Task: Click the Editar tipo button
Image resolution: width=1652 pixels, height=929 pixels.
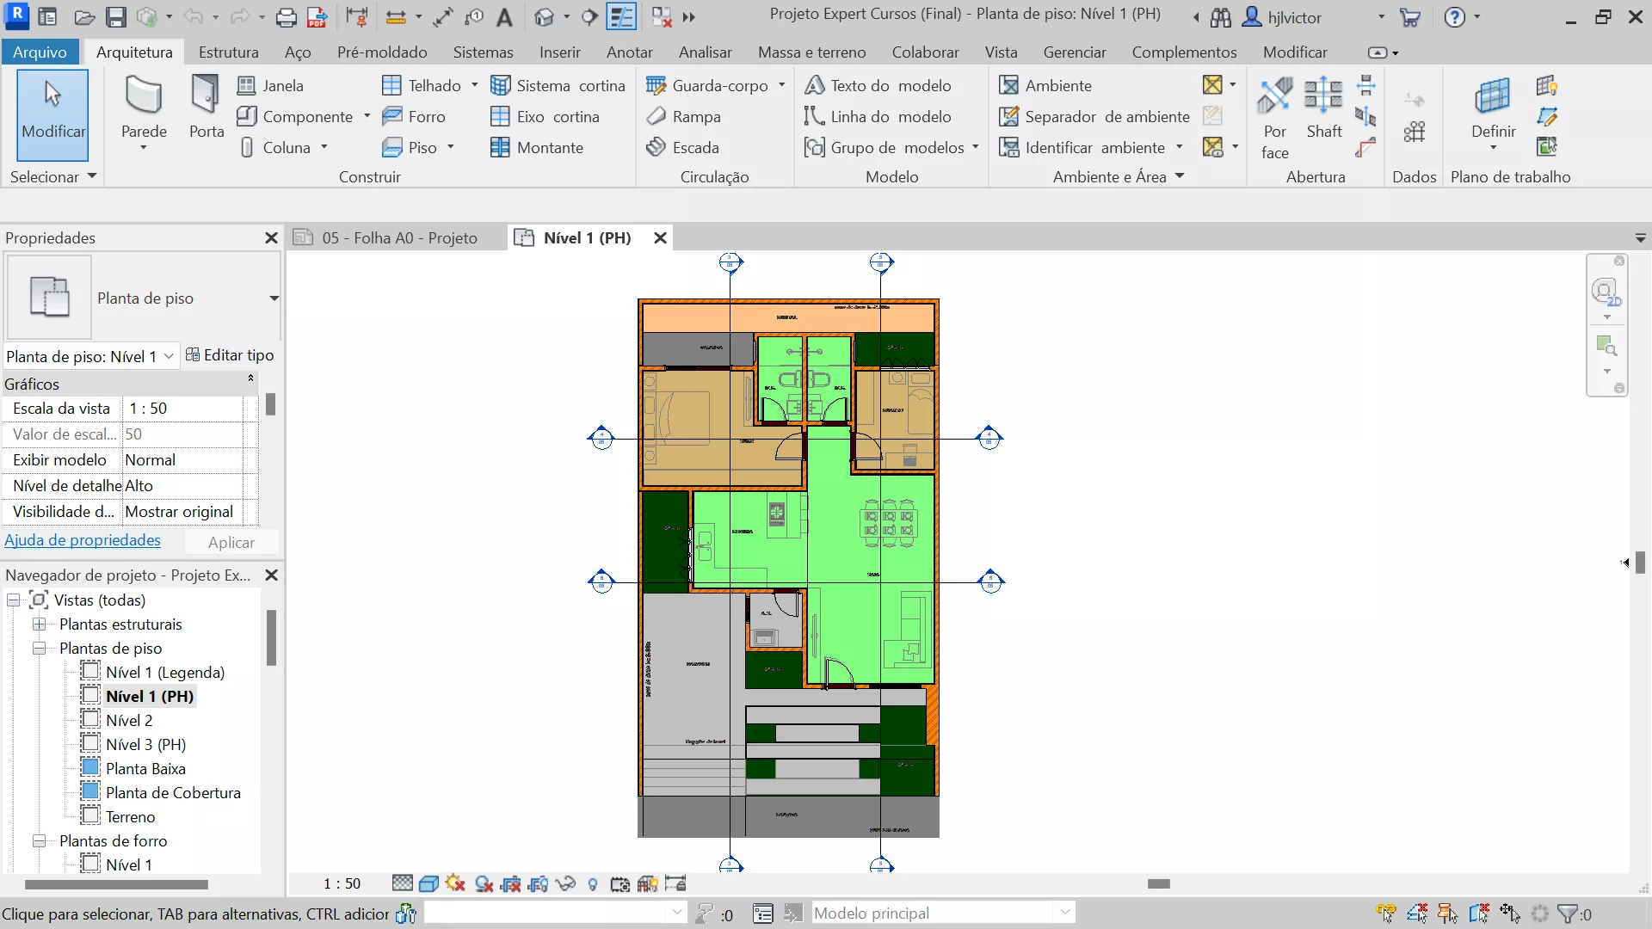Action: tap(230, 355)
